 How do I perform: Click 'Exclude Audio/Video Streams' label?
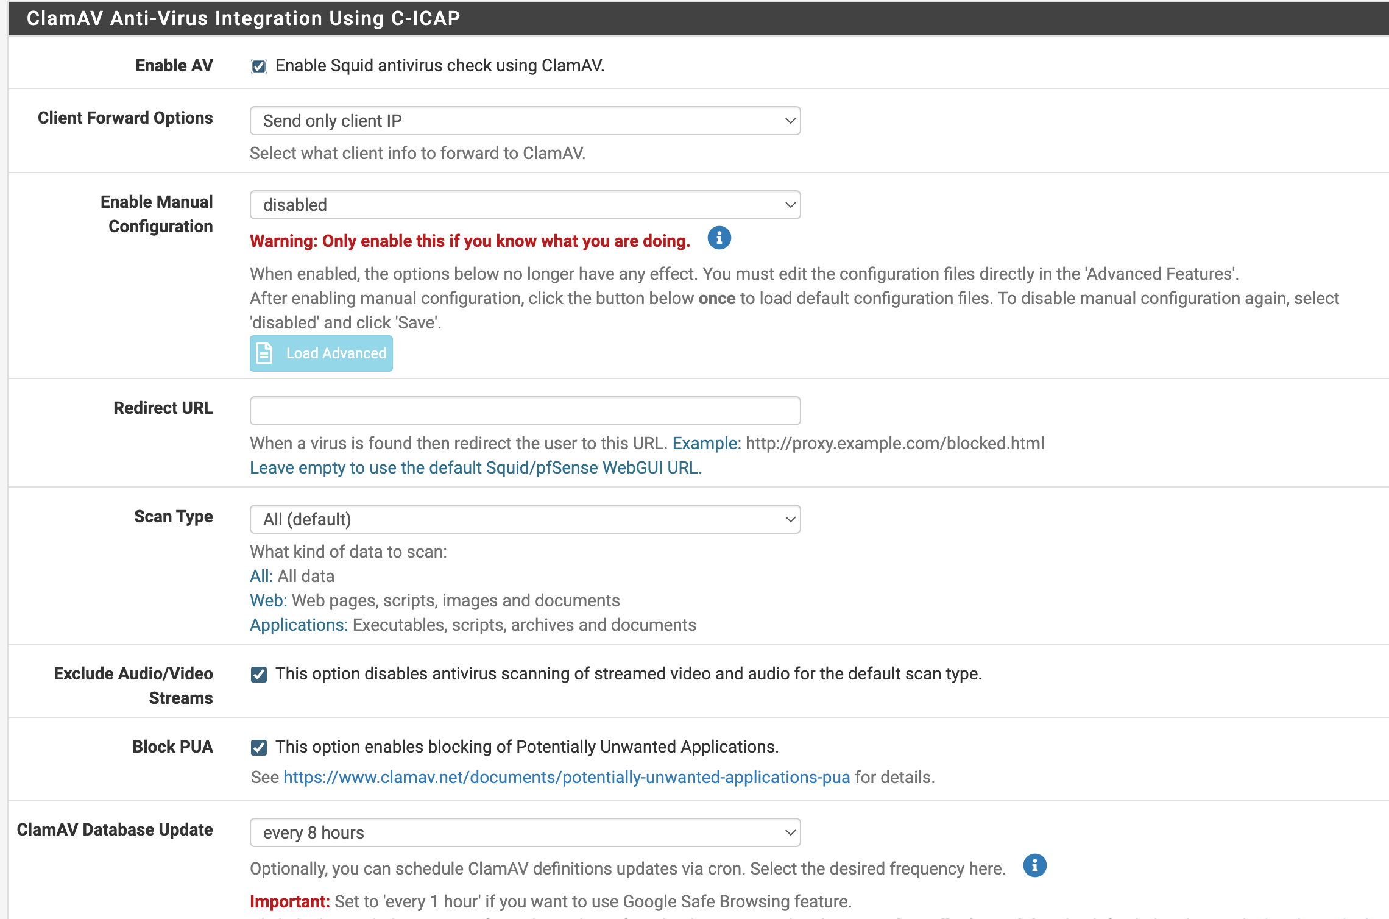click(133, 686)
